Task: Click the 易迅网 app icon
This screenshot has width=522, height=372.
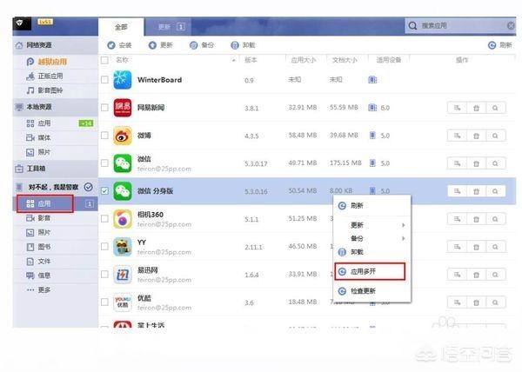Action: [x=123, y=274]
